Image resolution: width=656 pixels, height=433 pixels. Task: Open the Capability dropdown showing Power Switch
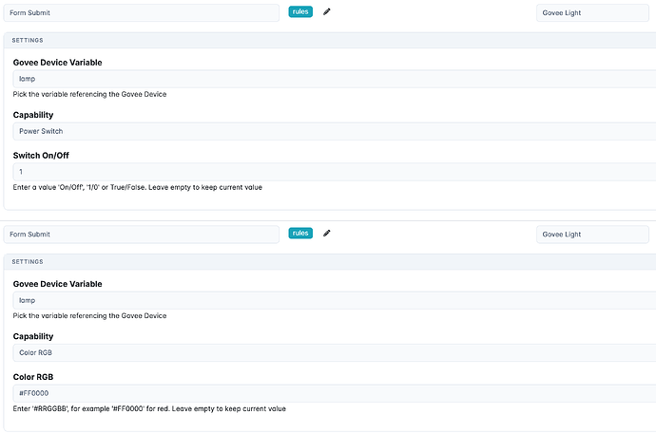point(335,131)
